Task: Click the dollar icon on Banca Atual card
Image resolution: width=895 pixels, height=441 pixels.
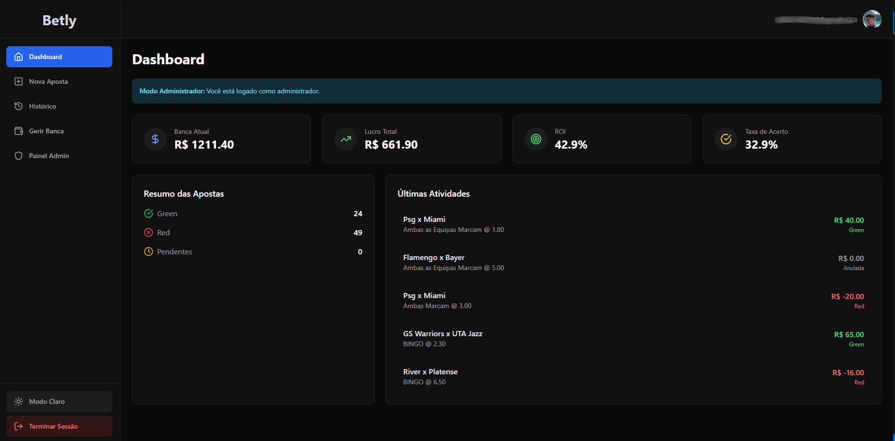Action: pos(155,139)
